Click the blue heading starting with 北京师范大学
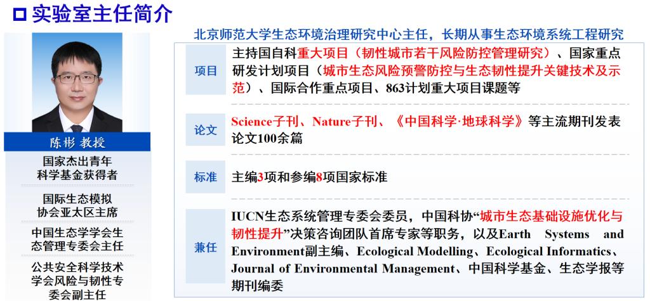650x301 pixels. [x=408, y=34]
